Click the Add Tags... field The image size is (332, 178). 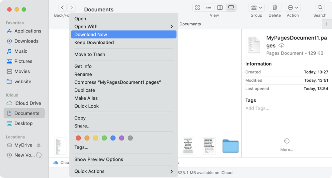pyautogui.click(x=257, y=108)
